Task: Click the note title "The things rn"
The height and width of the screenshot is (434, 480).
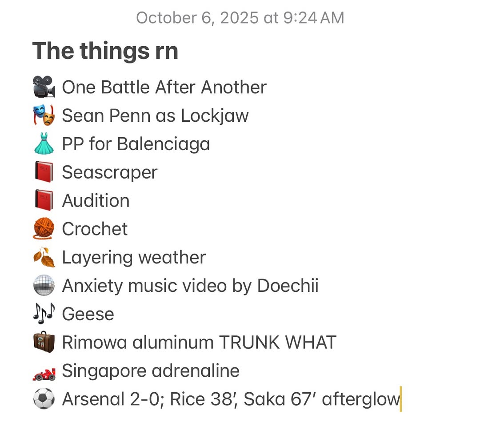Action: (x=105, y=51)
